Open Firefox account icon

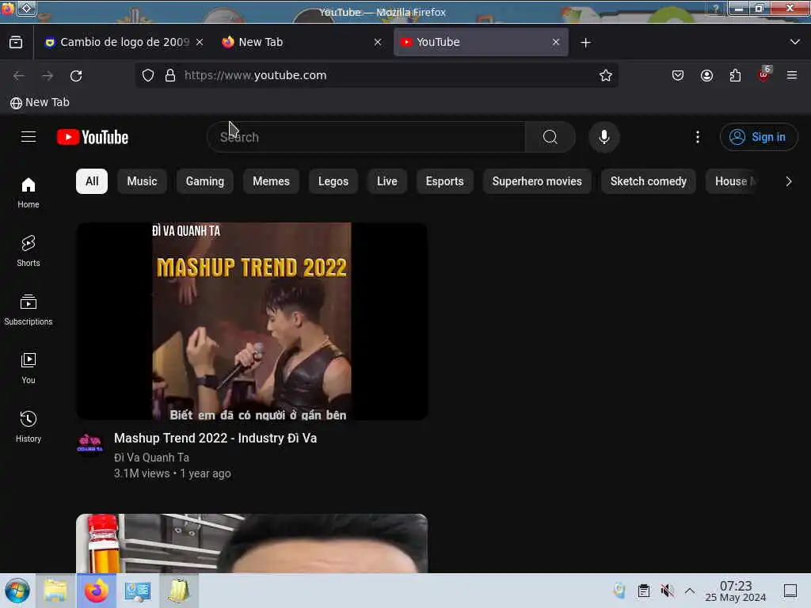coord(706,75)
